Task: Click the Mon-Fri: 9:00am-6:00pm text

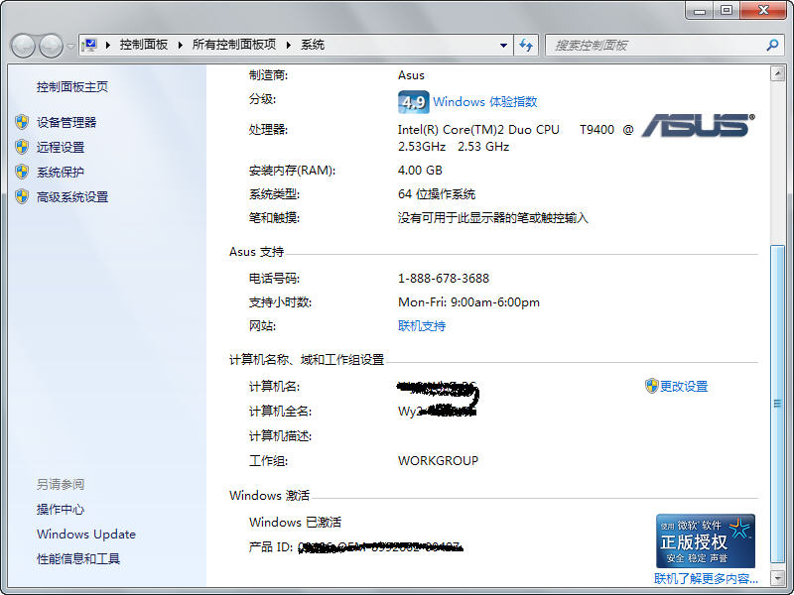Action: click(468, 302)
